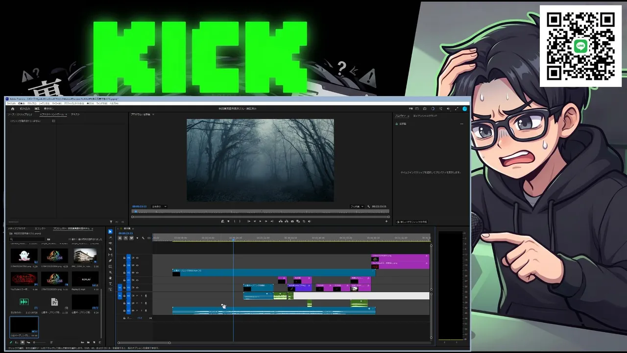Click the Home icon in Premiere header

pos(12,108)
